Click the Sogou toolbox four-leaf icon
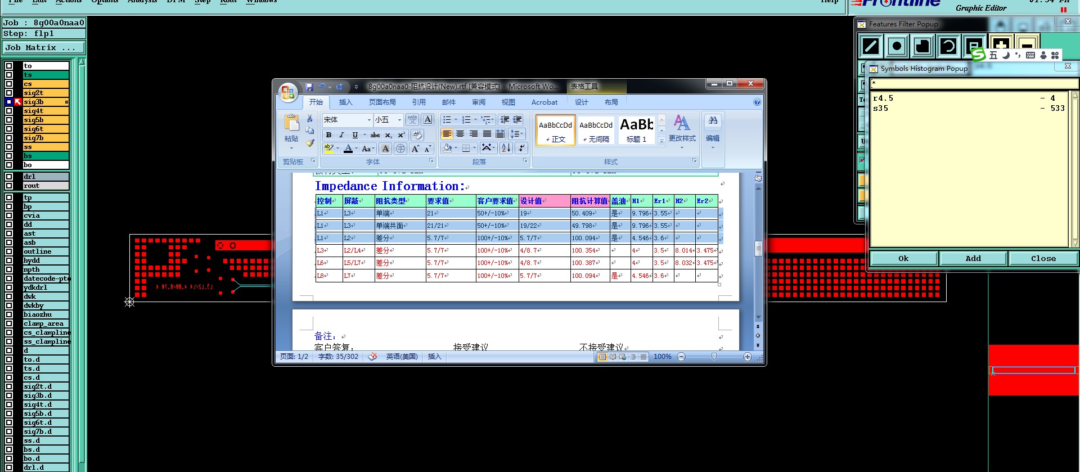The image size is (1080, 472). tap(1055, 55)
